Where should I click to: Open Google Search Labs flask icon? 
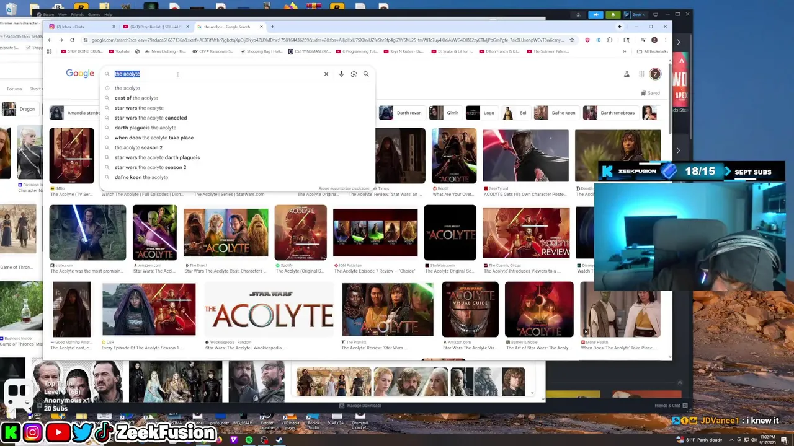(627, 74)
